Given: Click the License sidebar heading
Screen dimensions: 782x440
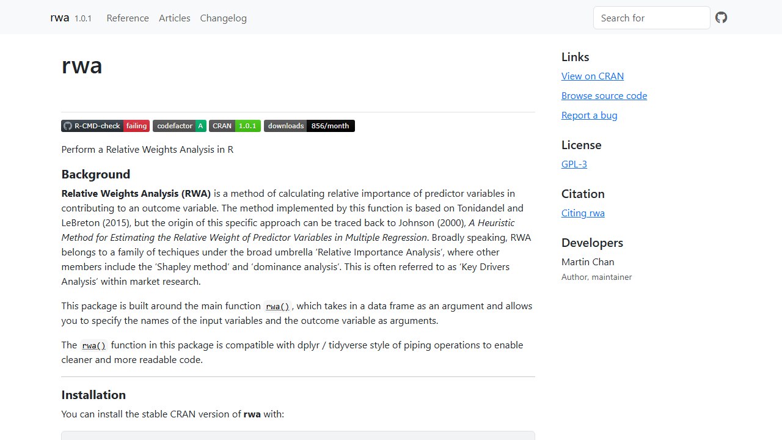Looking at the screenshot, I should [x=582, y=145].
